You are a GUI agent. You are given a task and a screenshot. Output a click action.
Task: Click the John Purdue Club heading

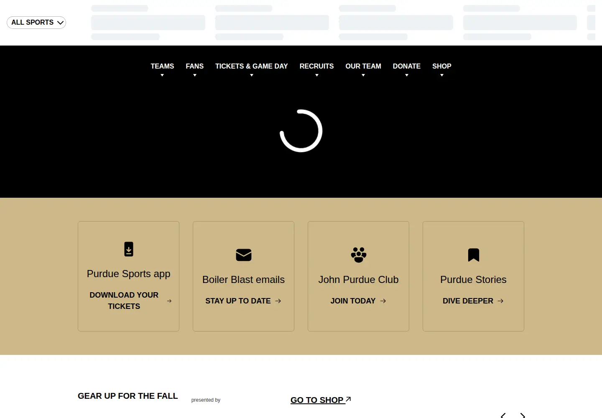point(358,280)
